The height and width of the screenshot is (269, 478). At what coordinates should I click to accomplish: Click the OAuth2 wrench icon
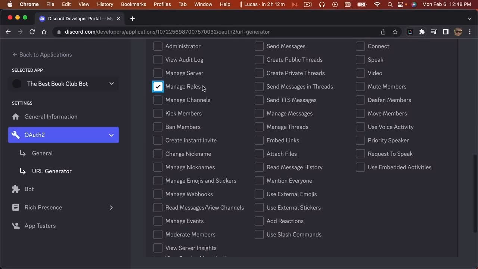(x=16, y=135)
